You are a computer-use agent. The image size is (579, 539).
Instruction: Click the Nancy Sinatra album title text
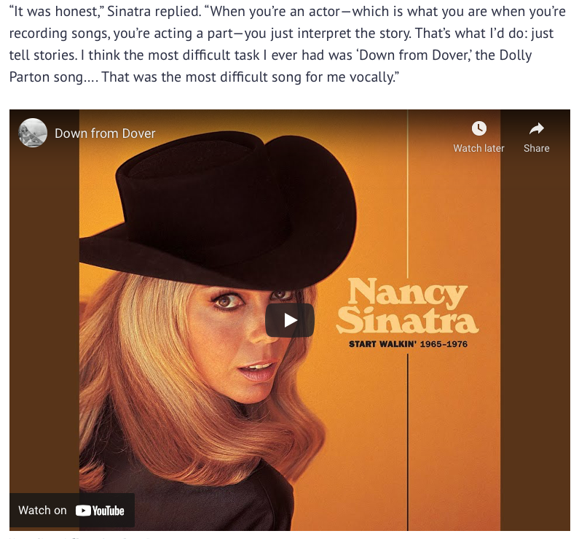(x=407, y=306)
